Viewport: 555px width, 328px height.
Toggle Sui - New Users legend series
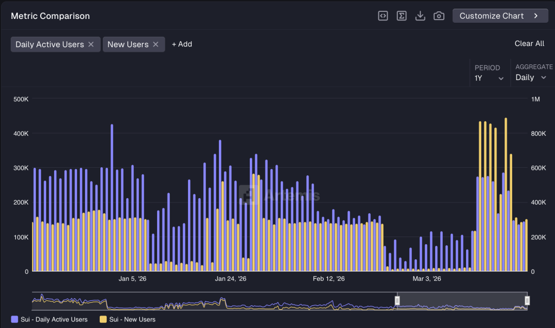(x=133, y=319)
